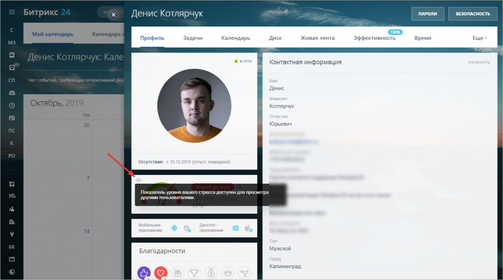Expand the Еще dropdown tab

[x=479, y=38]
